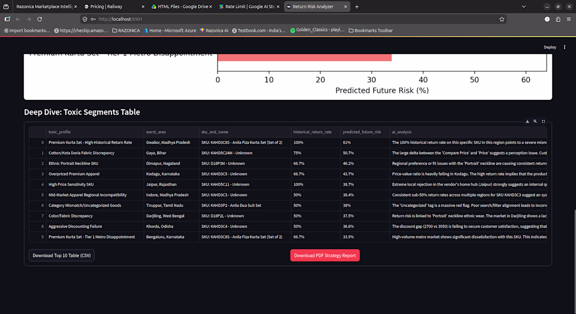
Task: Open the browser hamburger menu
Action: [x=569, y=19]
